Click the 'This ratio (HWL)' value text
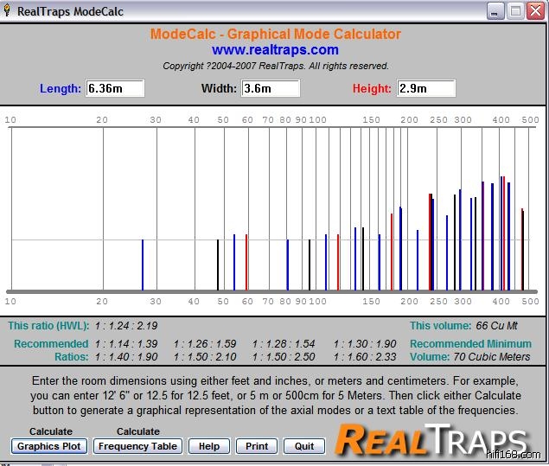Viewport: 549px width, 466px height. (126, 326)
